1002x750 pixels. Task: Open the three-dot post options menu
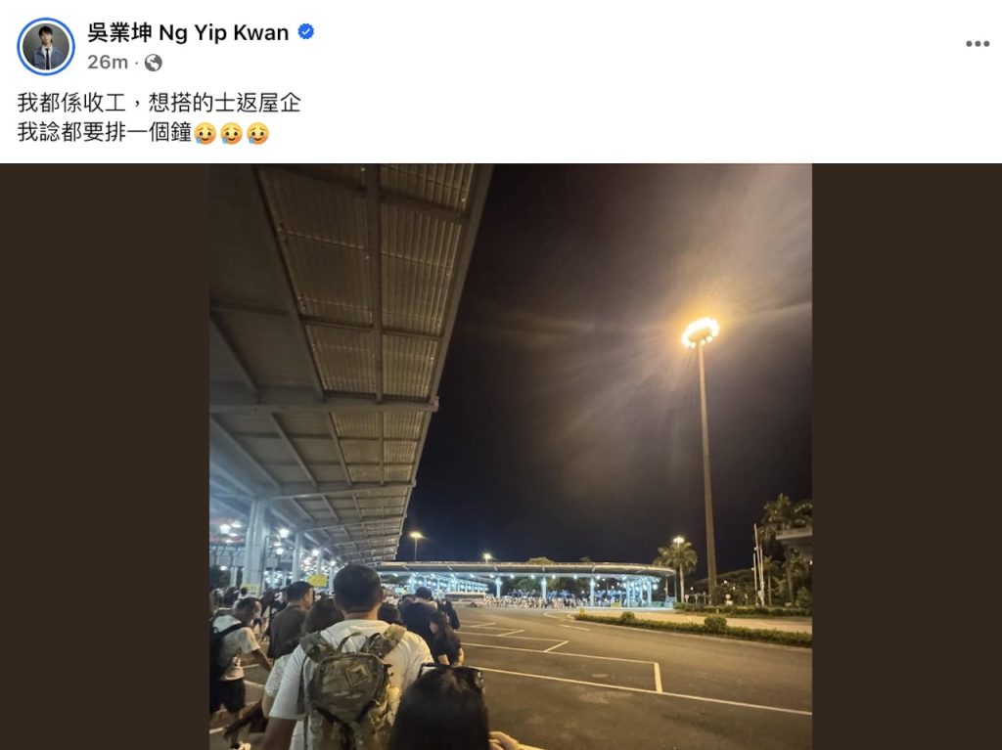[x=978, y=43]
